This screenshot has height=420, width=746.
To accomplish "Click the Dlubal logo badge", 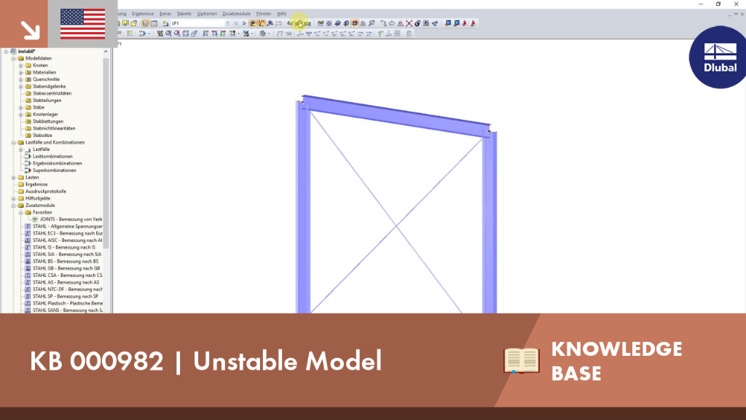I will [x=718, y=58].
